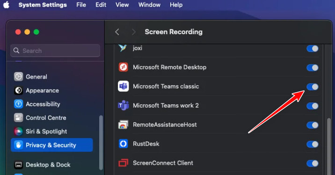Viewport: 335px width, 175px height.
Task: Select Control Centre in the sidebar
Action: coord(52,118)
